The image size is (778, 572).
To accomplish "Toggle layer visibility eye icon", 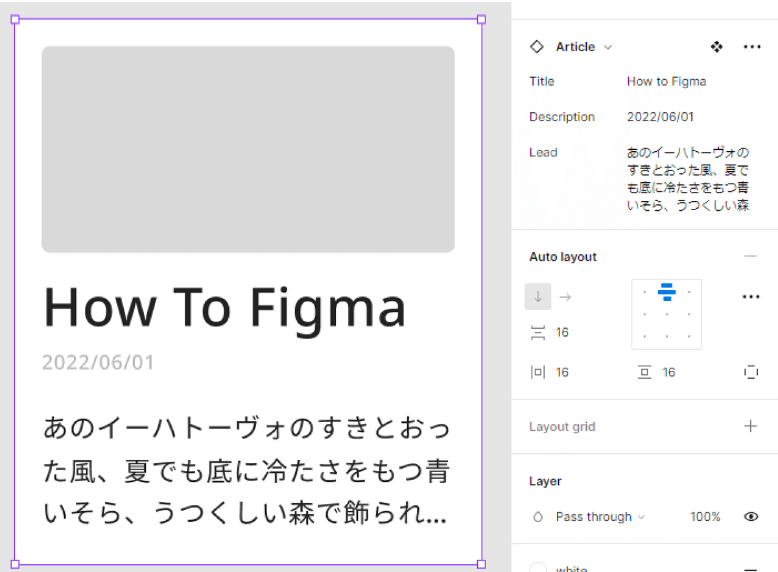I will pyautogui.click(x=751, y=517).
